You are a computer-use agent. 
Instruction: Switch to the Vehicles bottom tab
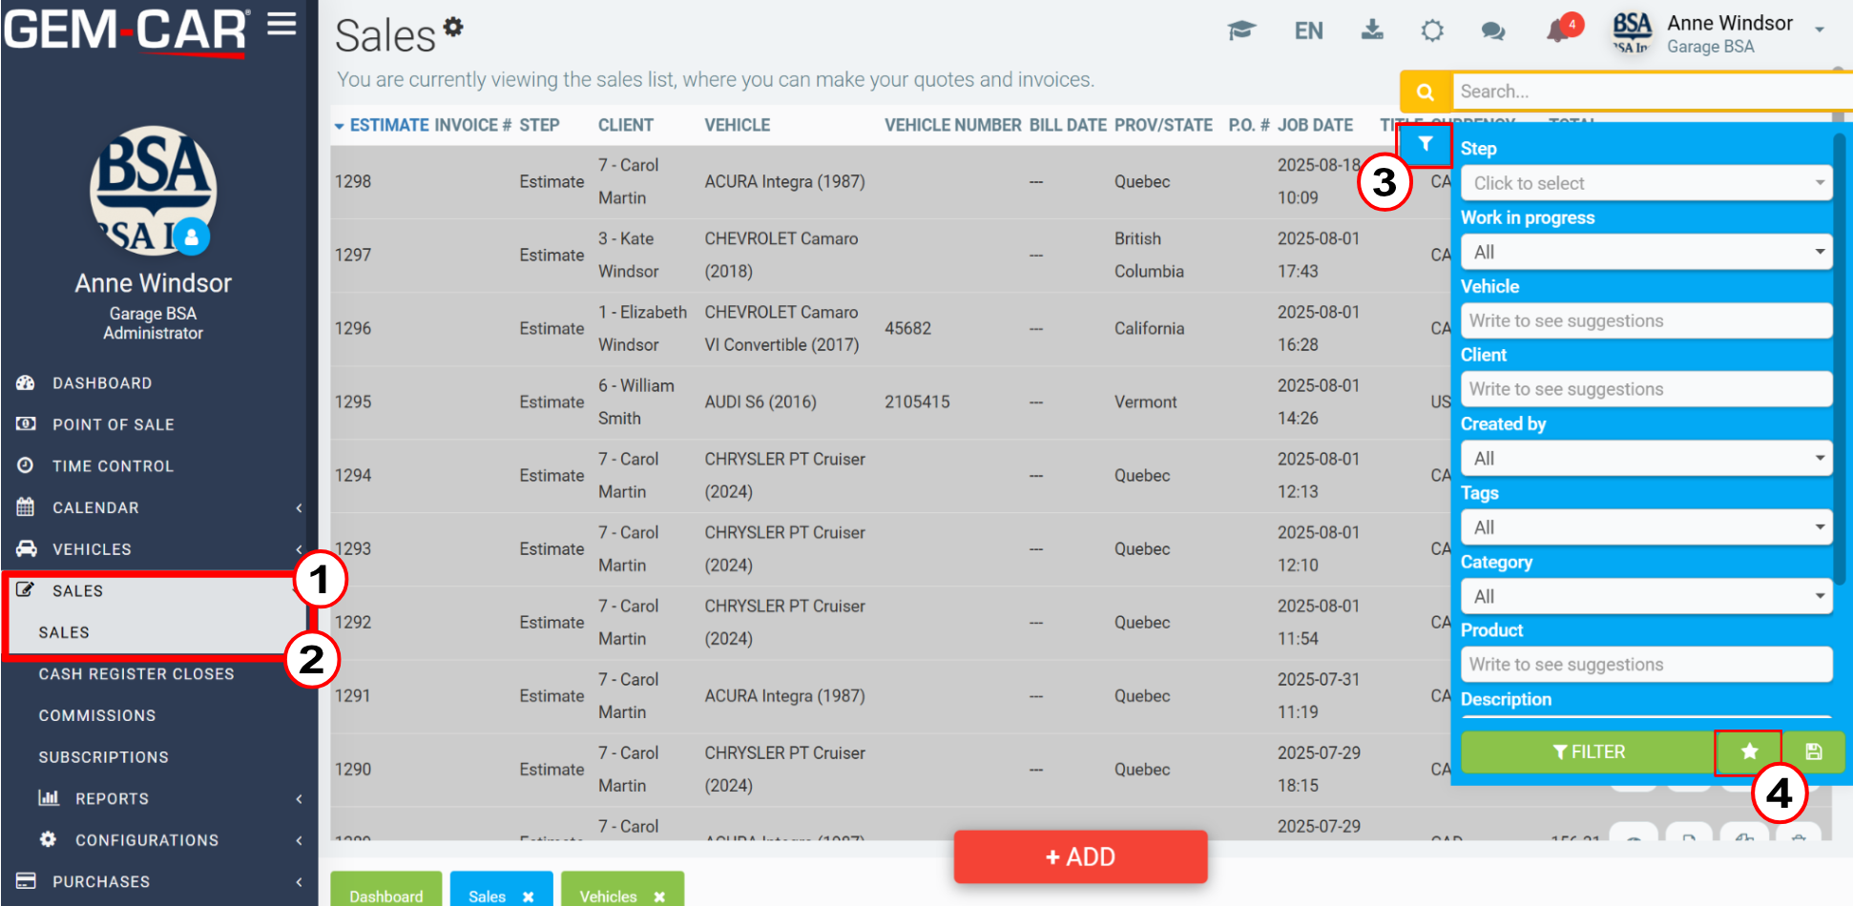tap(608, 896)
